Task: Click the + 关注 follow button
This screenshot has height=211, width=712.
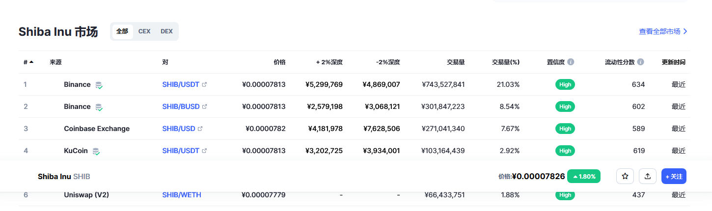Action: (x=674, y=176)
